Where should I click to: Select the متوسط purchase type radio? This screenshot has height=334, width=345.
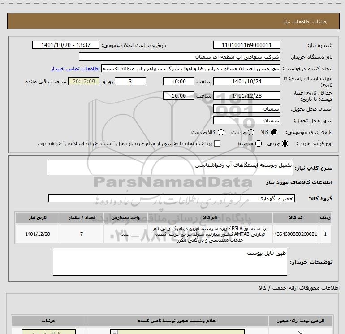(259, 143)
